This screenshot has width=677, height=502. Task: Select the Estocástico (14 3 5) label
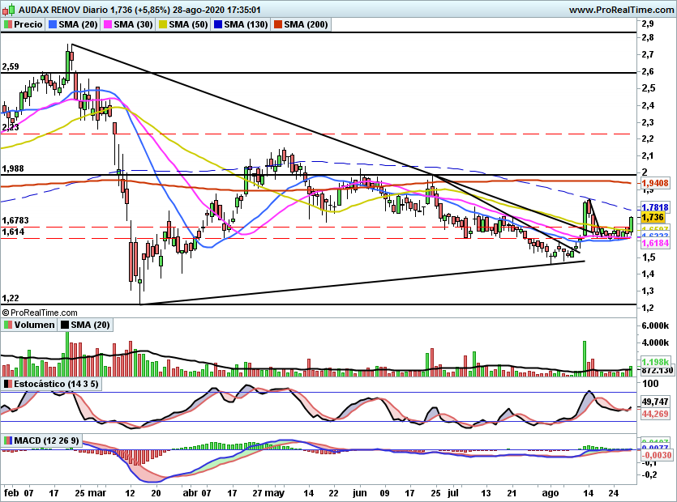click(x=56, y=384)
